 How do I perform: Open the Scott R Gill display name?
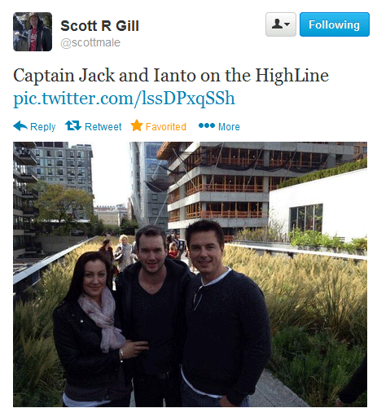[99, 26]
